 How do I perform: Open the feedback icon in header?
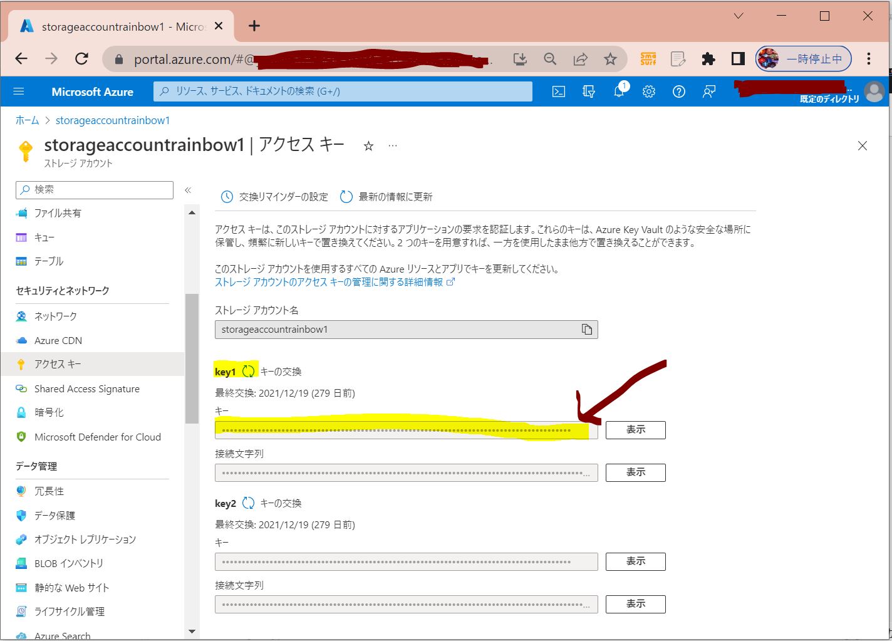pyautogui.click(x=709, y=91)
